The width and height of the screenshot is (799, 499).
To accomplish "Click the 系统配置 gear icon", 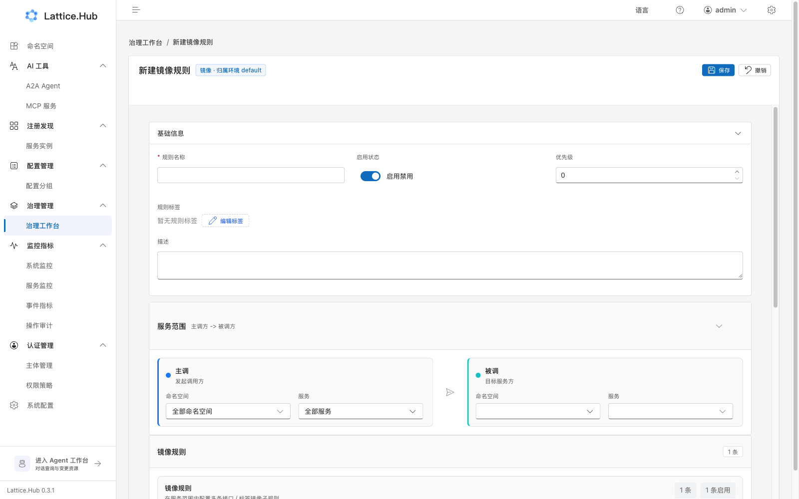I will [x=14, y=405].
